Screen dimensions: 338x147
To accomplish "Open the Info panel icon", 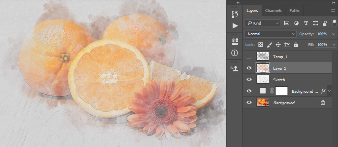I will tap(235, 53).
